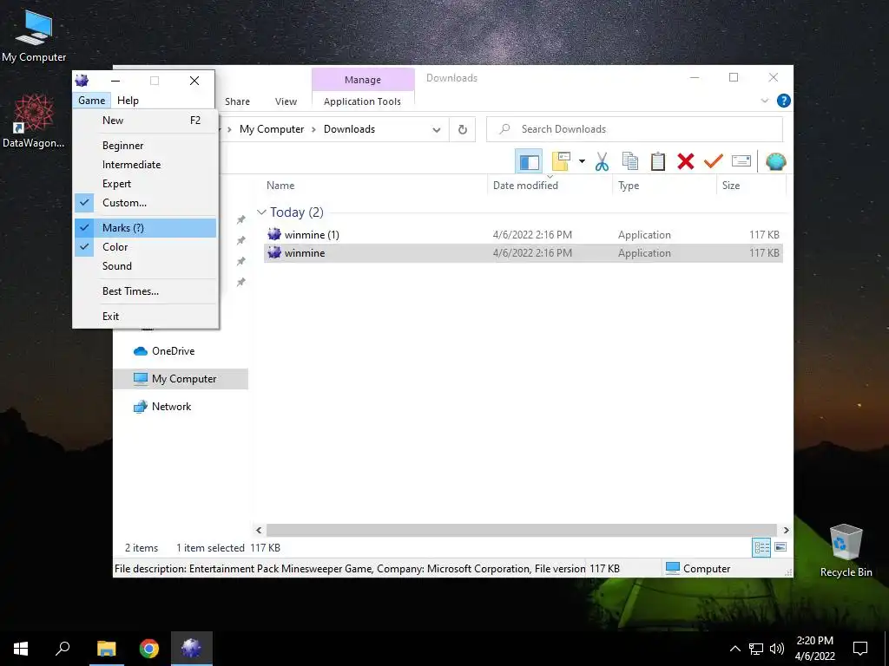Sort files by Size column

(x=731, y=186)
